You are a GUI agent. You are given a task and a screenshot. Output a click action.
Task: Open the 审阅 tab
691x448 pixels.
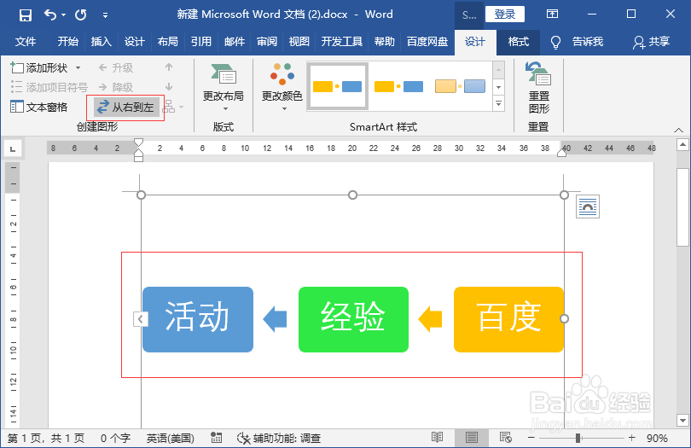tap(267, 42)
